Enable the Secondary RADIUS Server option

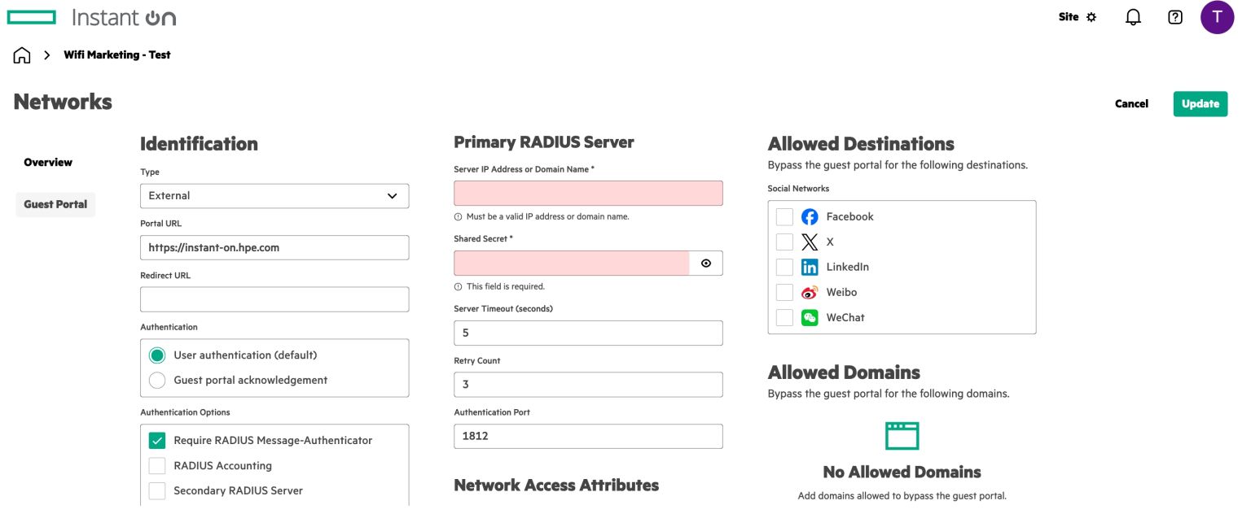point(156,490)
